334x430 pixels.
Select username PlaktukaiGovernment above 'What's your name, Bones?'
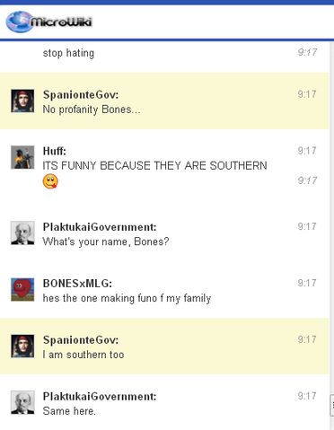coord(100,227)
